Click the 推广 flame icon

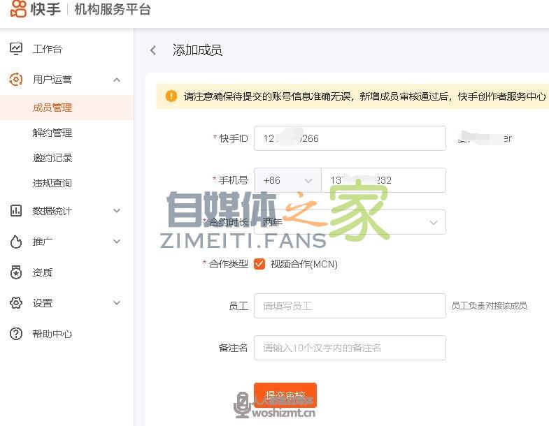coord(15,242)
